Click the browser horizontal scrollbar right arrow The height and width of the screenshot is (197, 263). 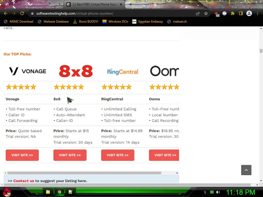pyautogui.click(x=257, y=185)
